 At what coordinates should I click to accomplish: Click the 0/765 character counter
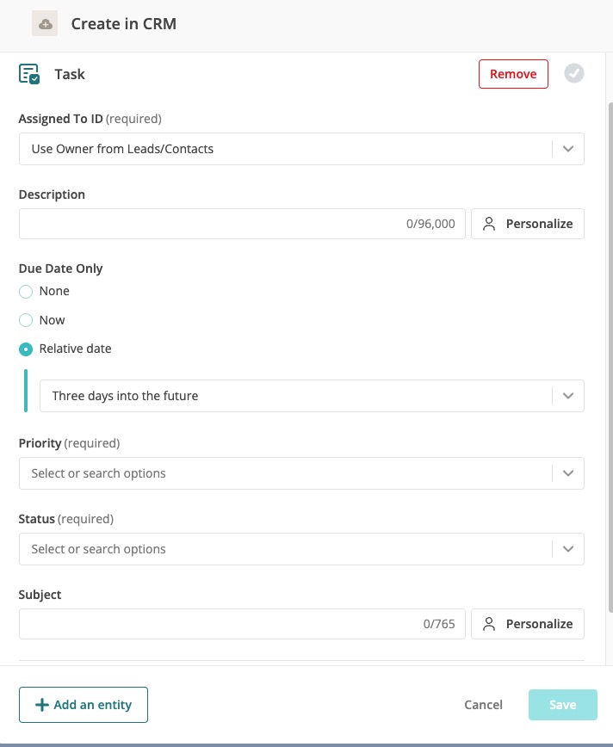click(x=439, y=624)
